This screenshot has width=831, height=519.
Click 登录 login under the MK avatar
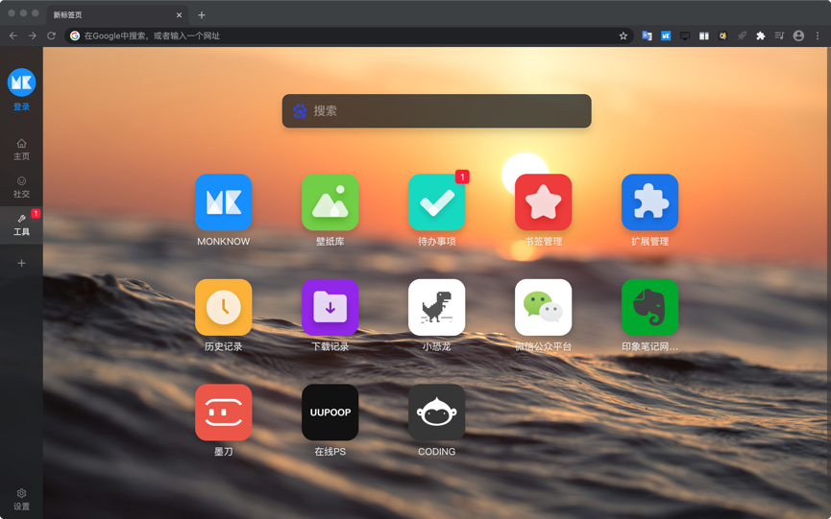click(x=21, y=106)
